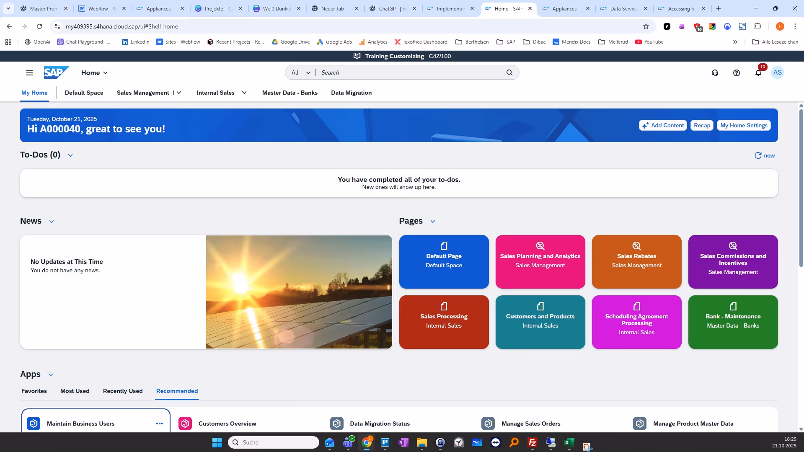Image resolution: width=804 pixels, height=452 pixels.
Task: Click inside the SAP search field
Action: click(x=411, y=72)
